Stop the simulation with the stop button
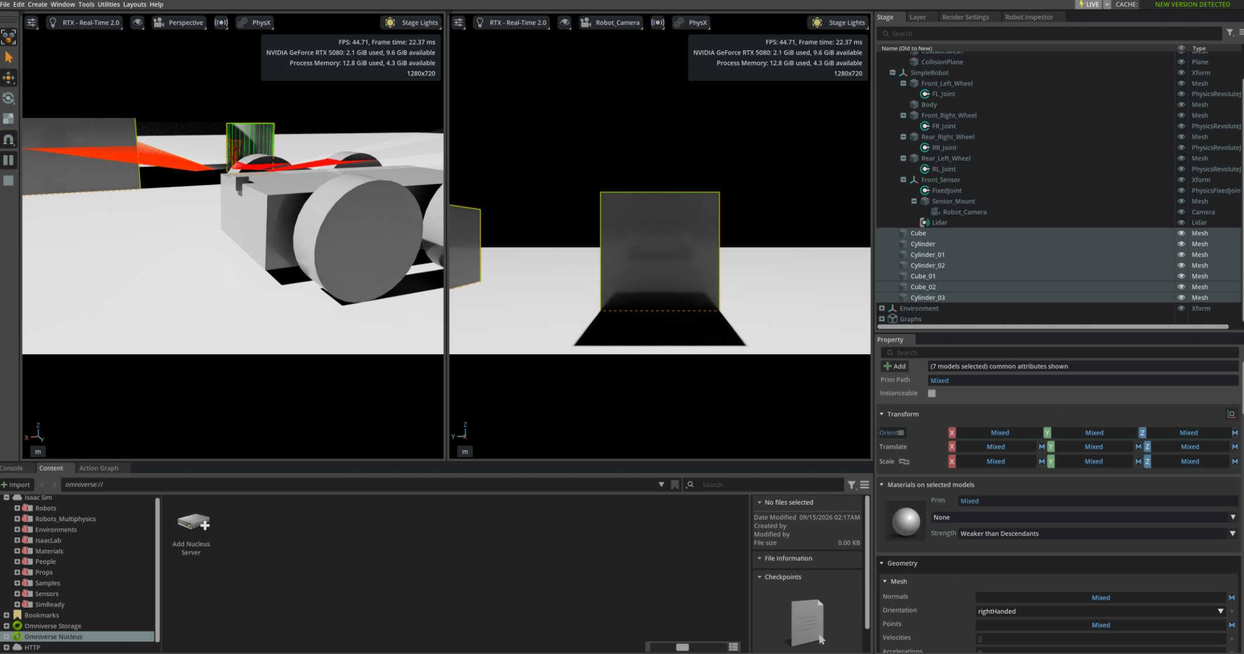This screenshot has width=1244, height=654. pos(8,180)
